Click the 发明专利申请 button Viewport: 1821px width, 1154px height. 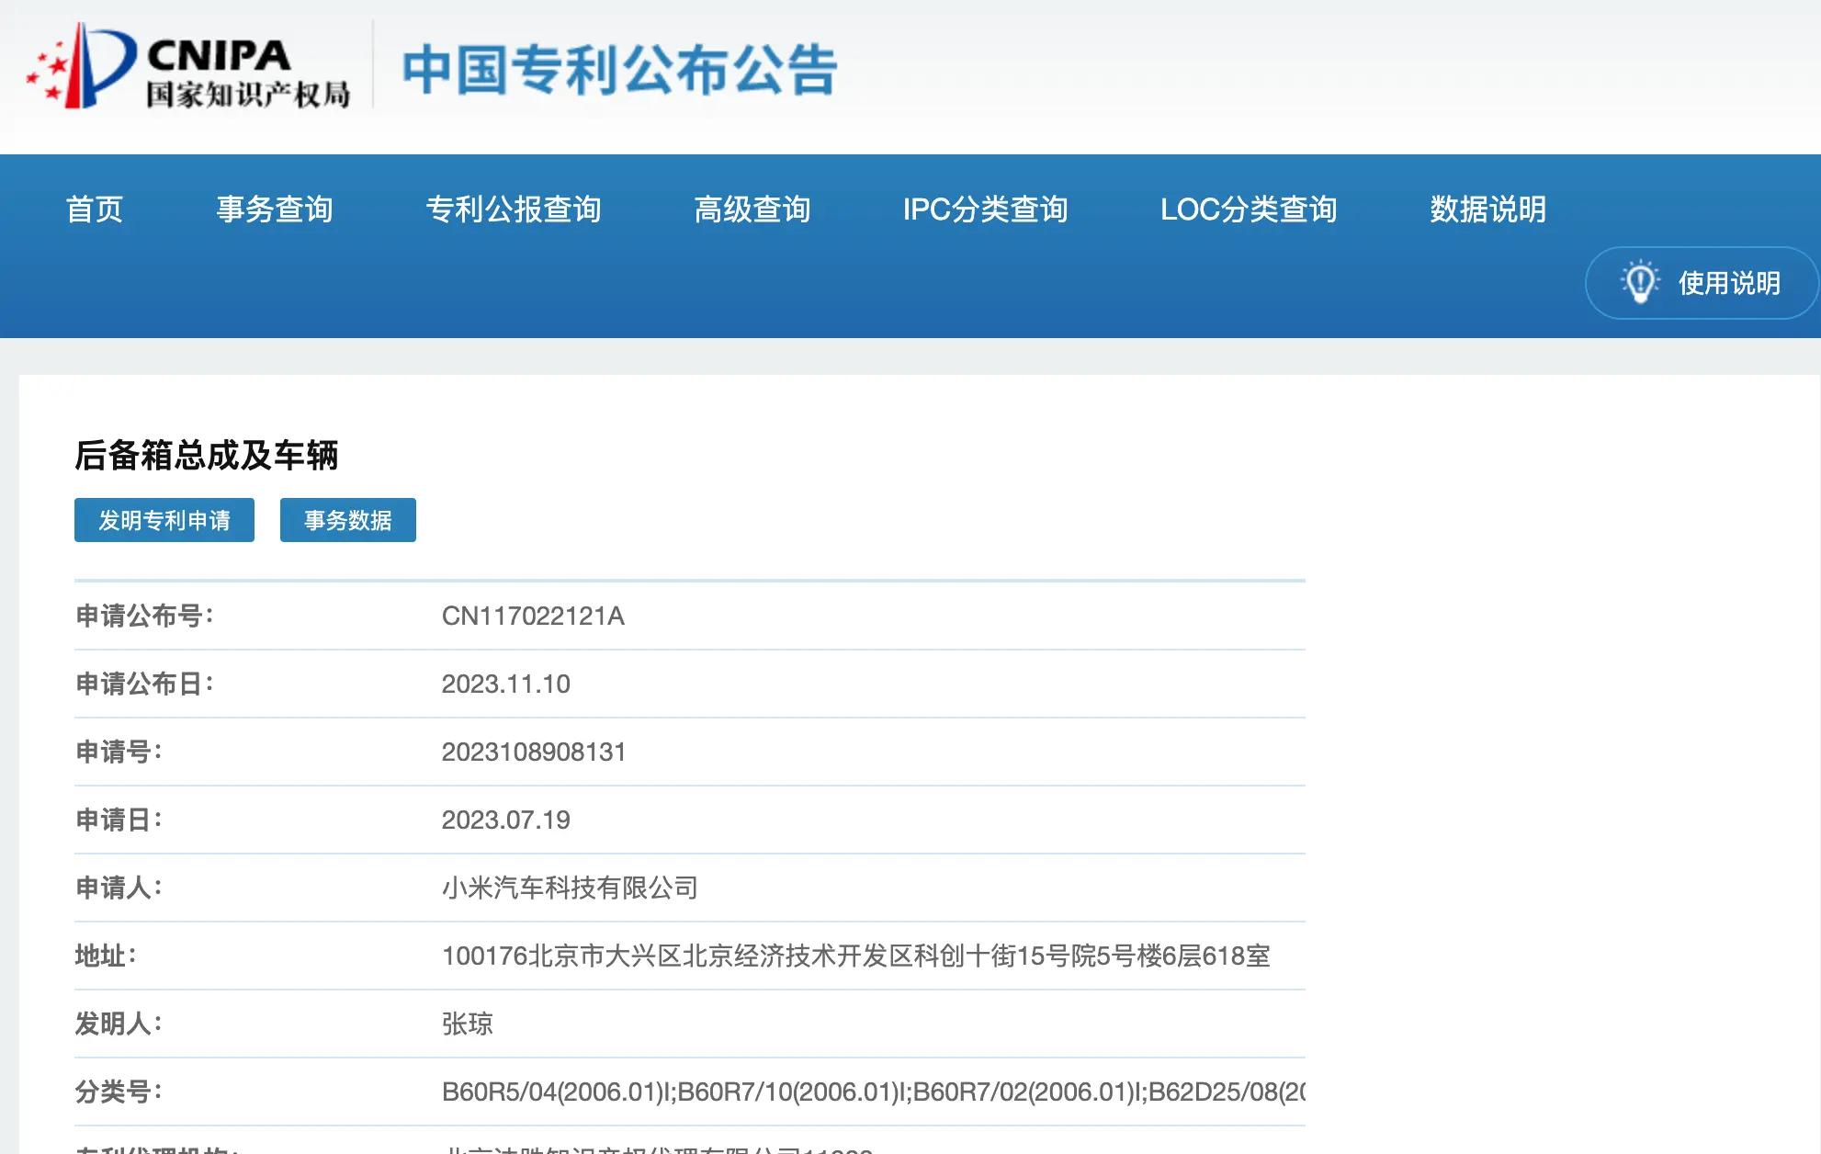pos(164,520)
